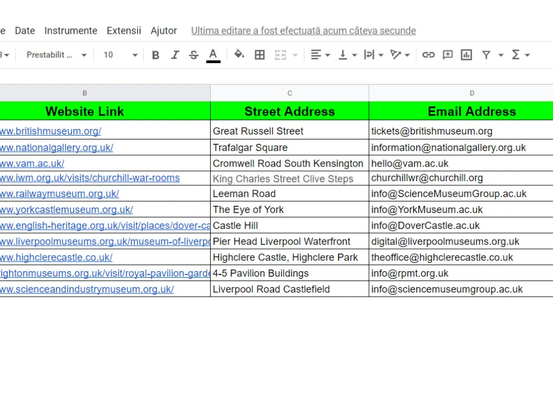Expand the vertical align dropdown arrow
553x415 pixels.
click(x=354, y=55)
